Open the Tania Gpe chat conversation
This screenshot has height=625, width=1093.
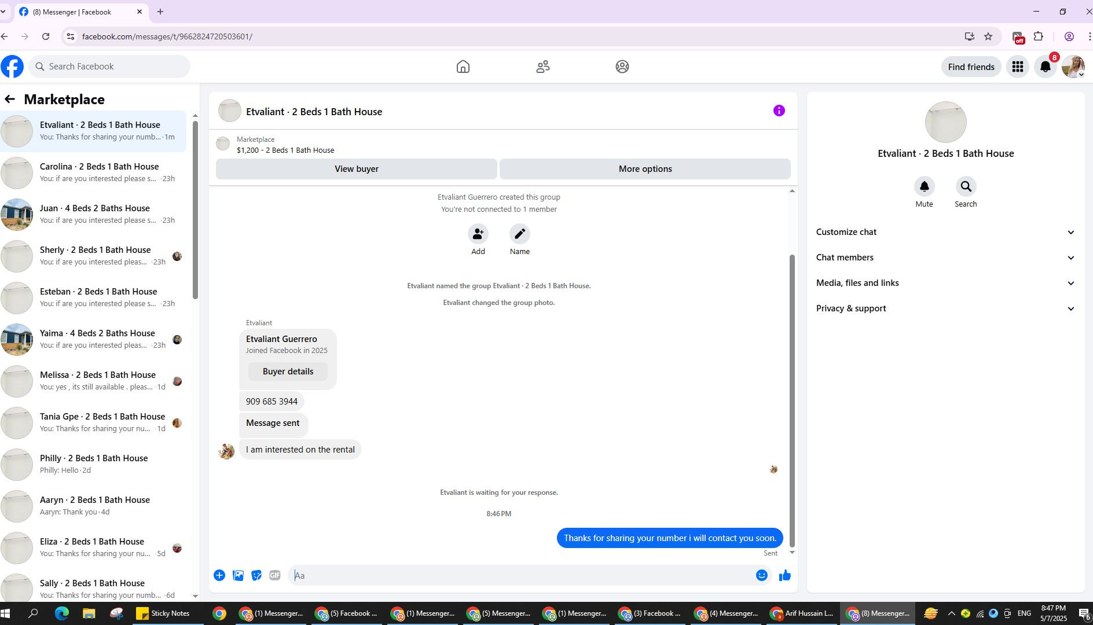pos(93,422)
